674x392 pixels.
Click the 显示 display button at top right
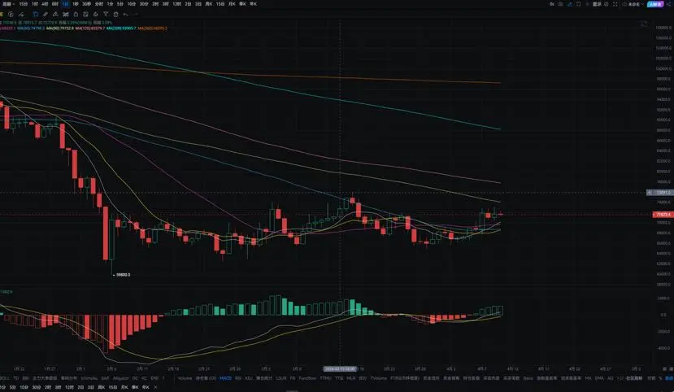click(597, 4)
